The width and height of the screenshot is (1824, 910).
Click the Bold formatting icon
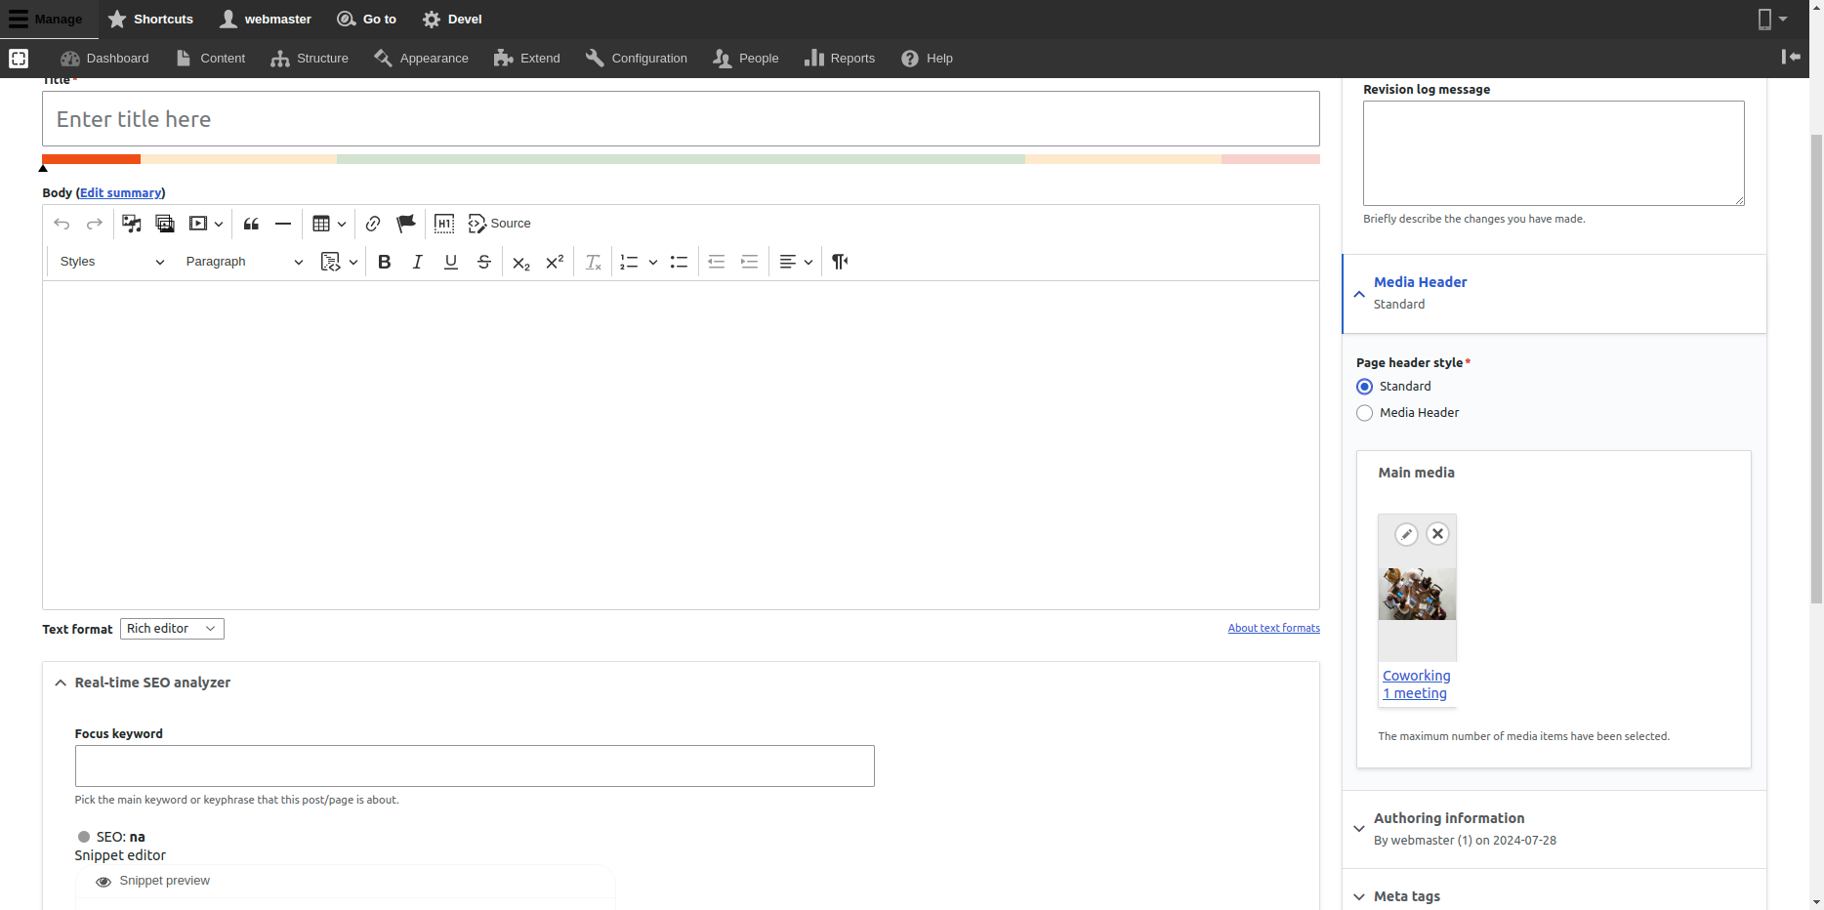pos(385,262)
